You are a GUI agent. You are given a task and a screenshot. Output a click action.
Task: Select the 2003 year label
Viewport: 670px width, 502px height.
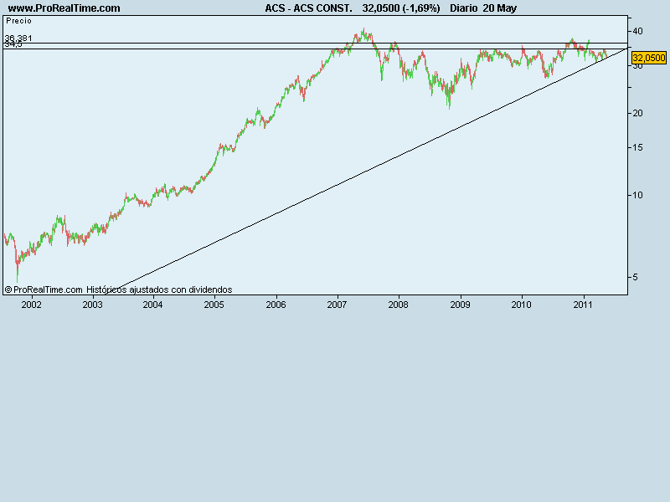92,305
